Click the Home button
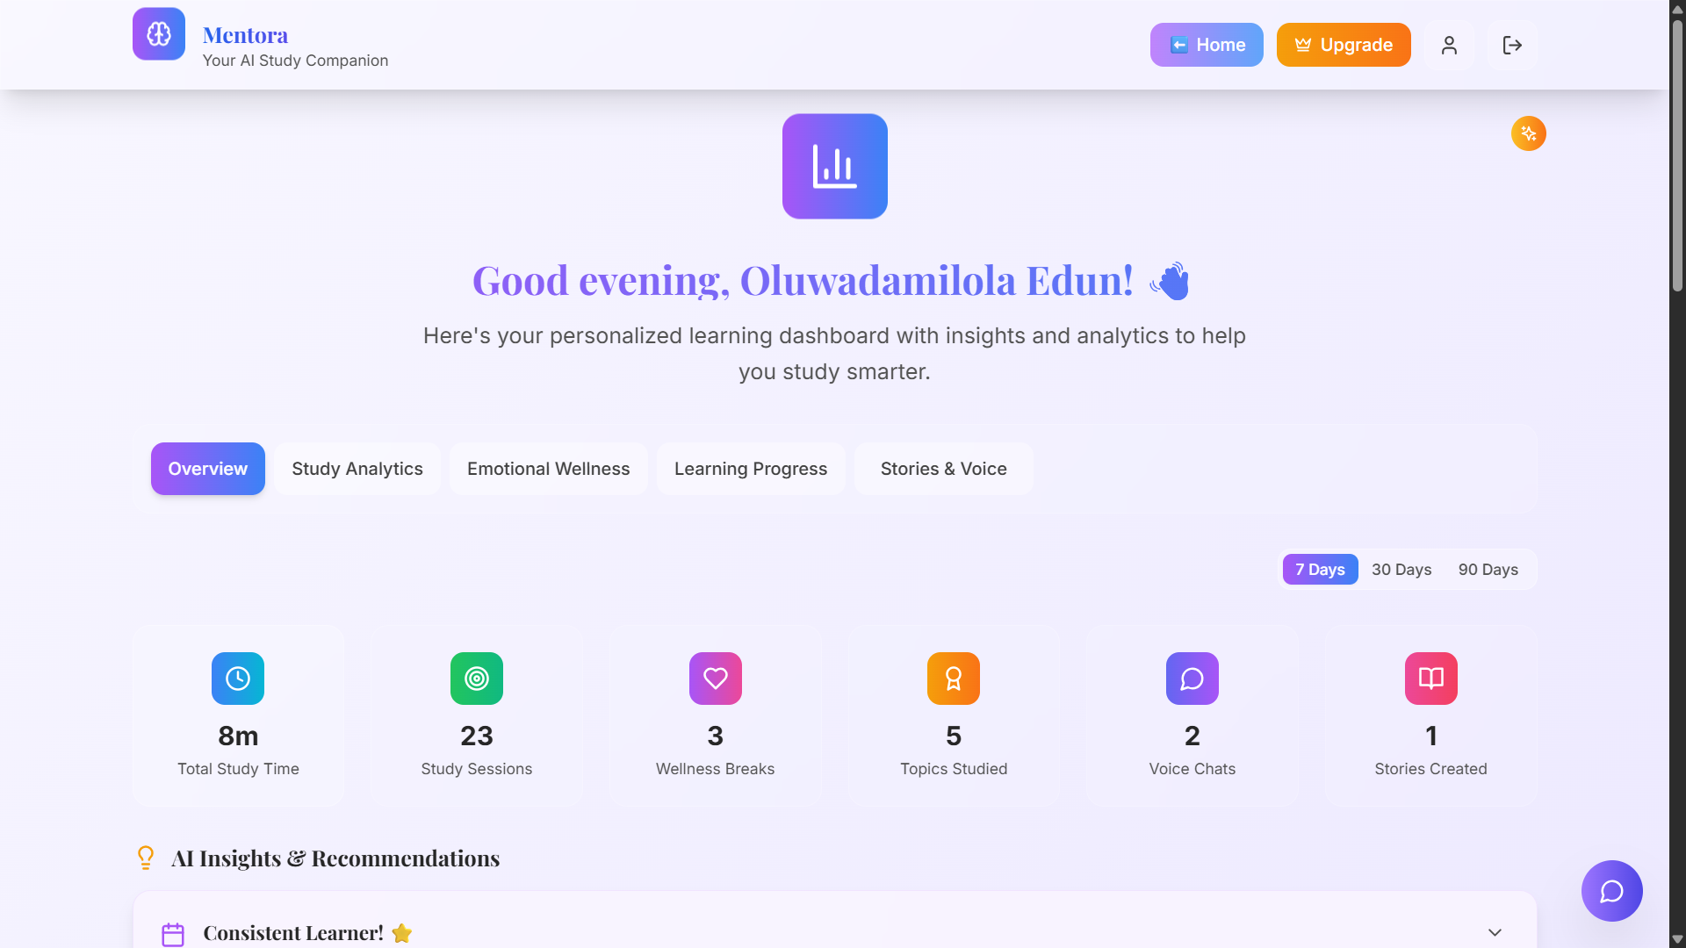 pyautogui.click(x=1207, y=45)
